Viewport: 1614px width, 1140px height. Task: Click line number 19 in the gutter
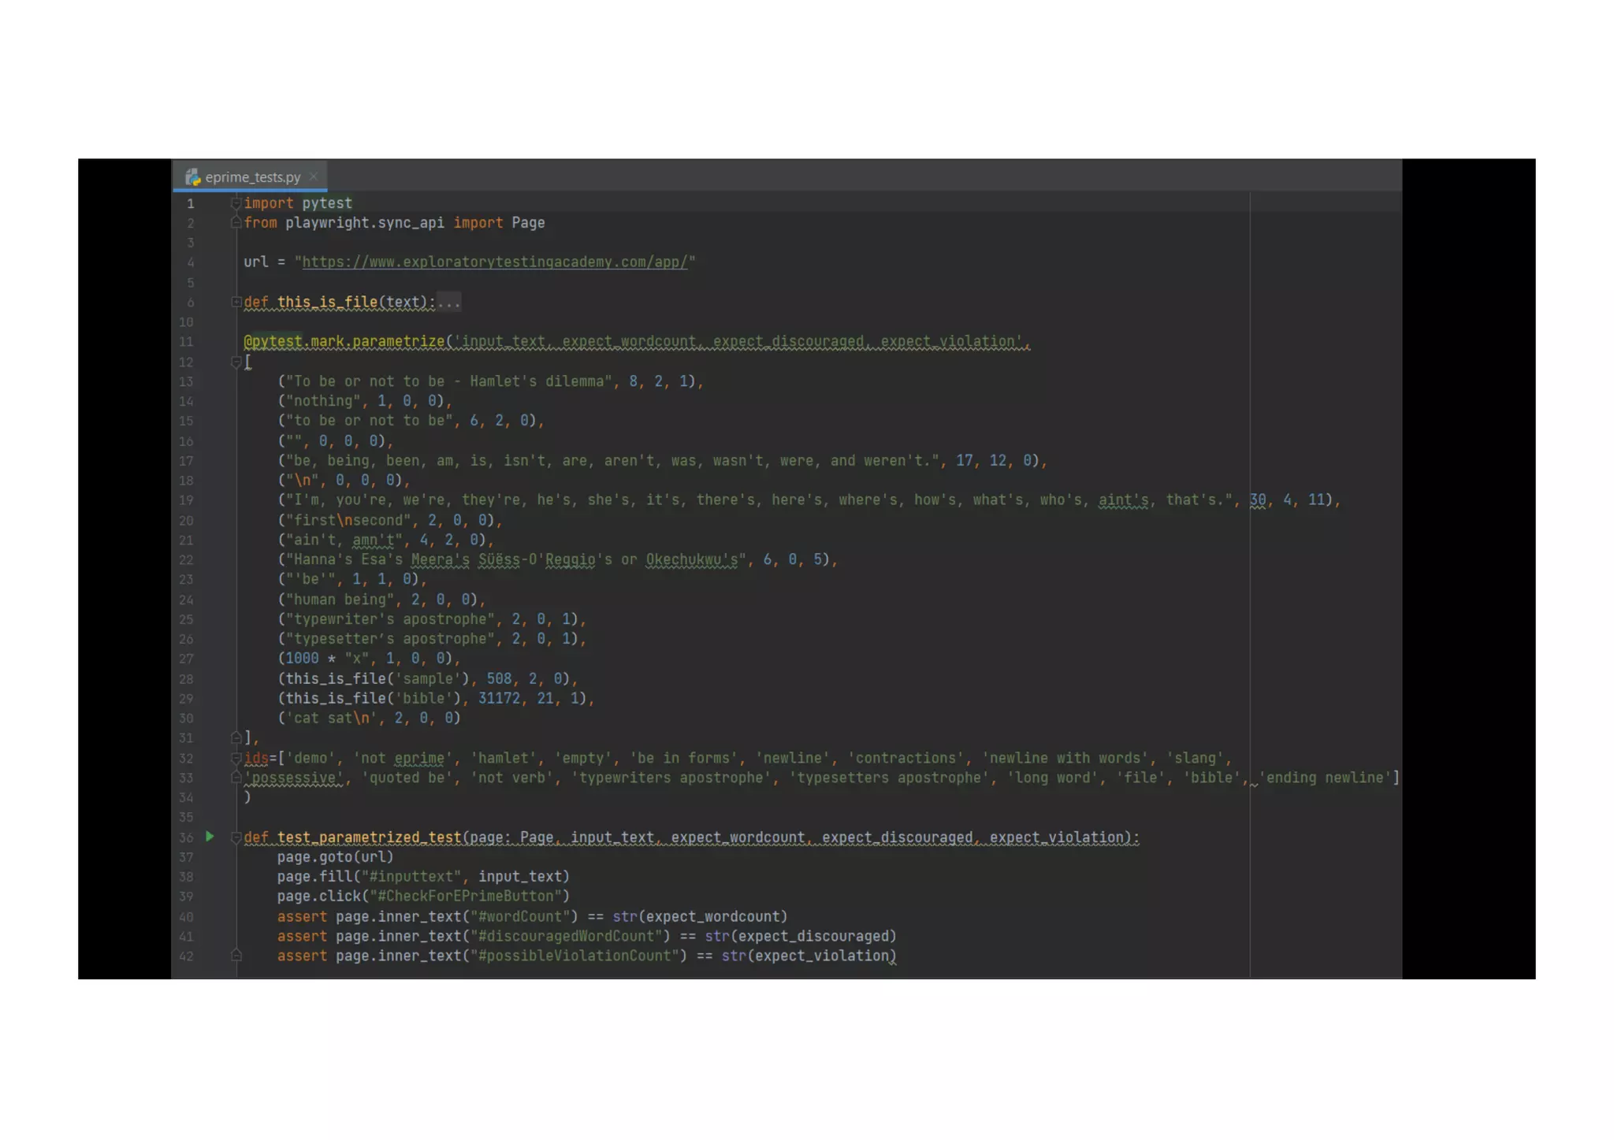[x=186, y=500]
